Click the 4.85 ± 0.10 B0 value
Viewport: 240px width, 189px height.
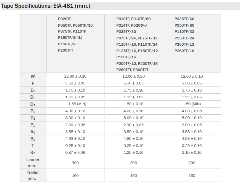[x=133, y=139]
